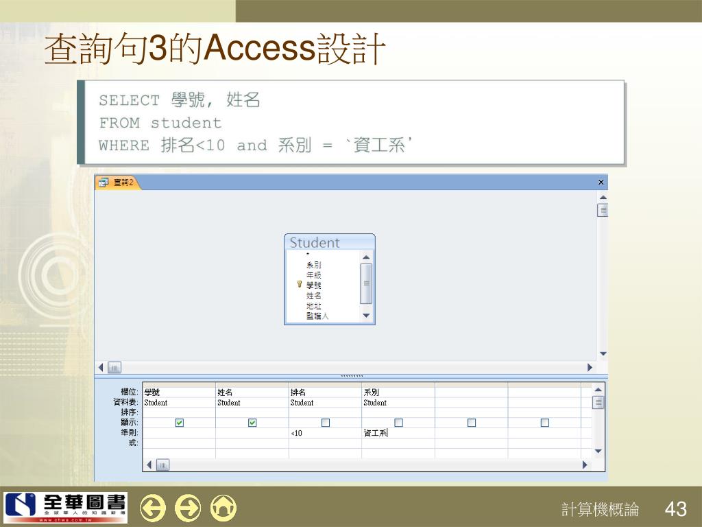The image size is (702, 527).
Task: Click Student table cell under 姓名
Action: [252, 402]
